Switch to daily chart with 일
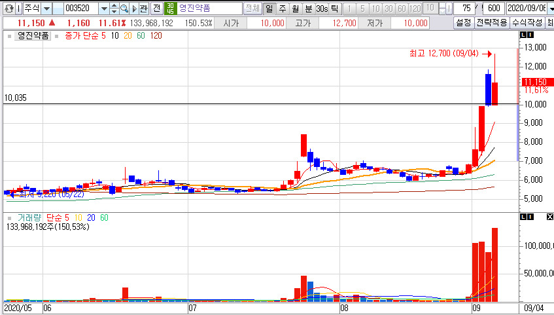The width and height of the screenshot is (554, 315). (269, 9)
